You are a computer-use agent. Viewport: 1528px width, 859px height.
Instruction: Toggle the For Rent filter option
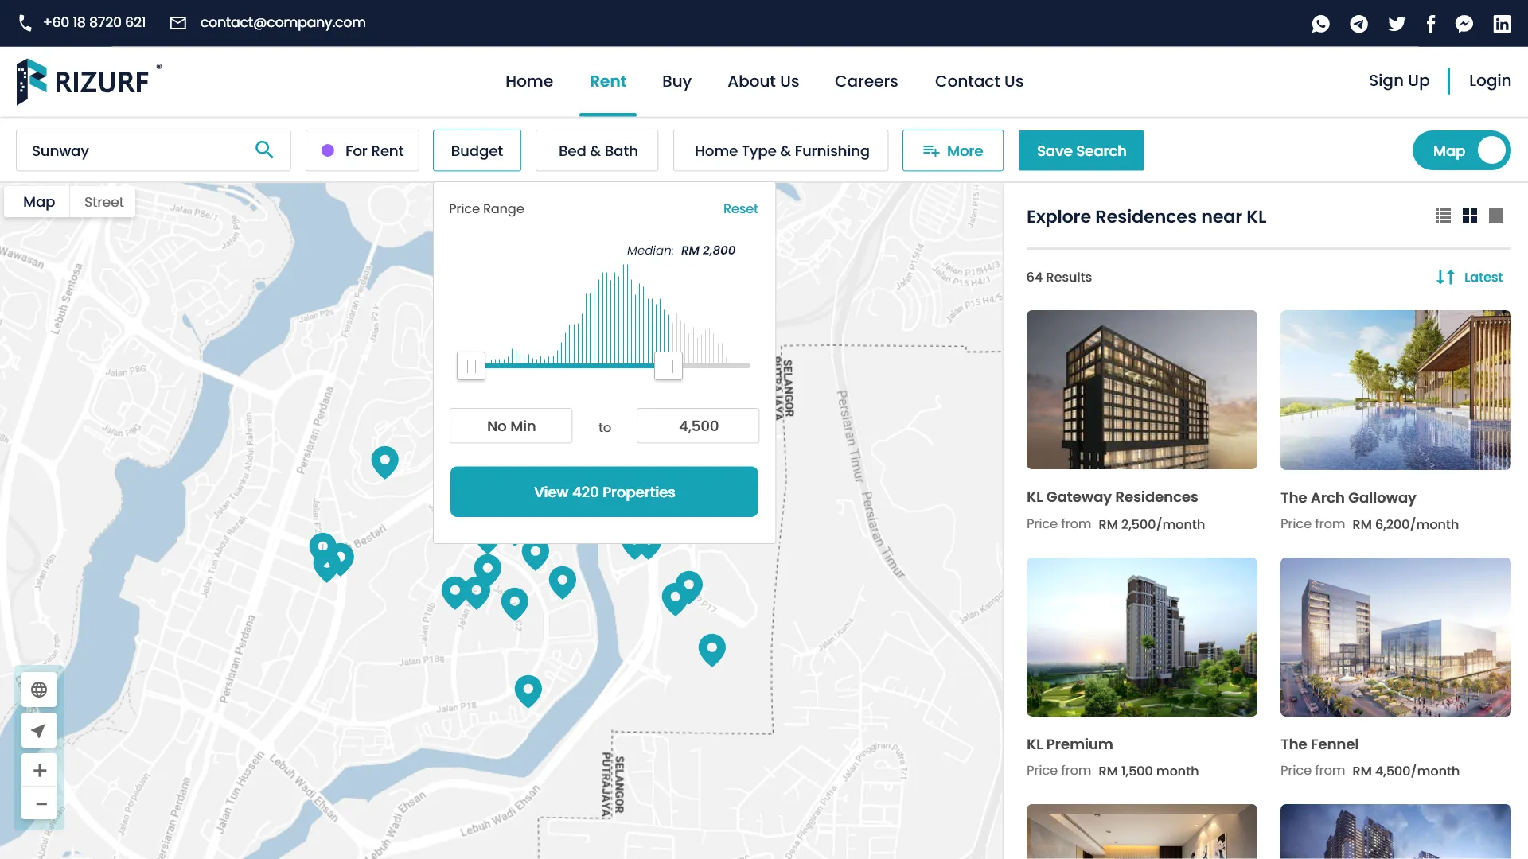pyautogui.click(x=362, y=150)
